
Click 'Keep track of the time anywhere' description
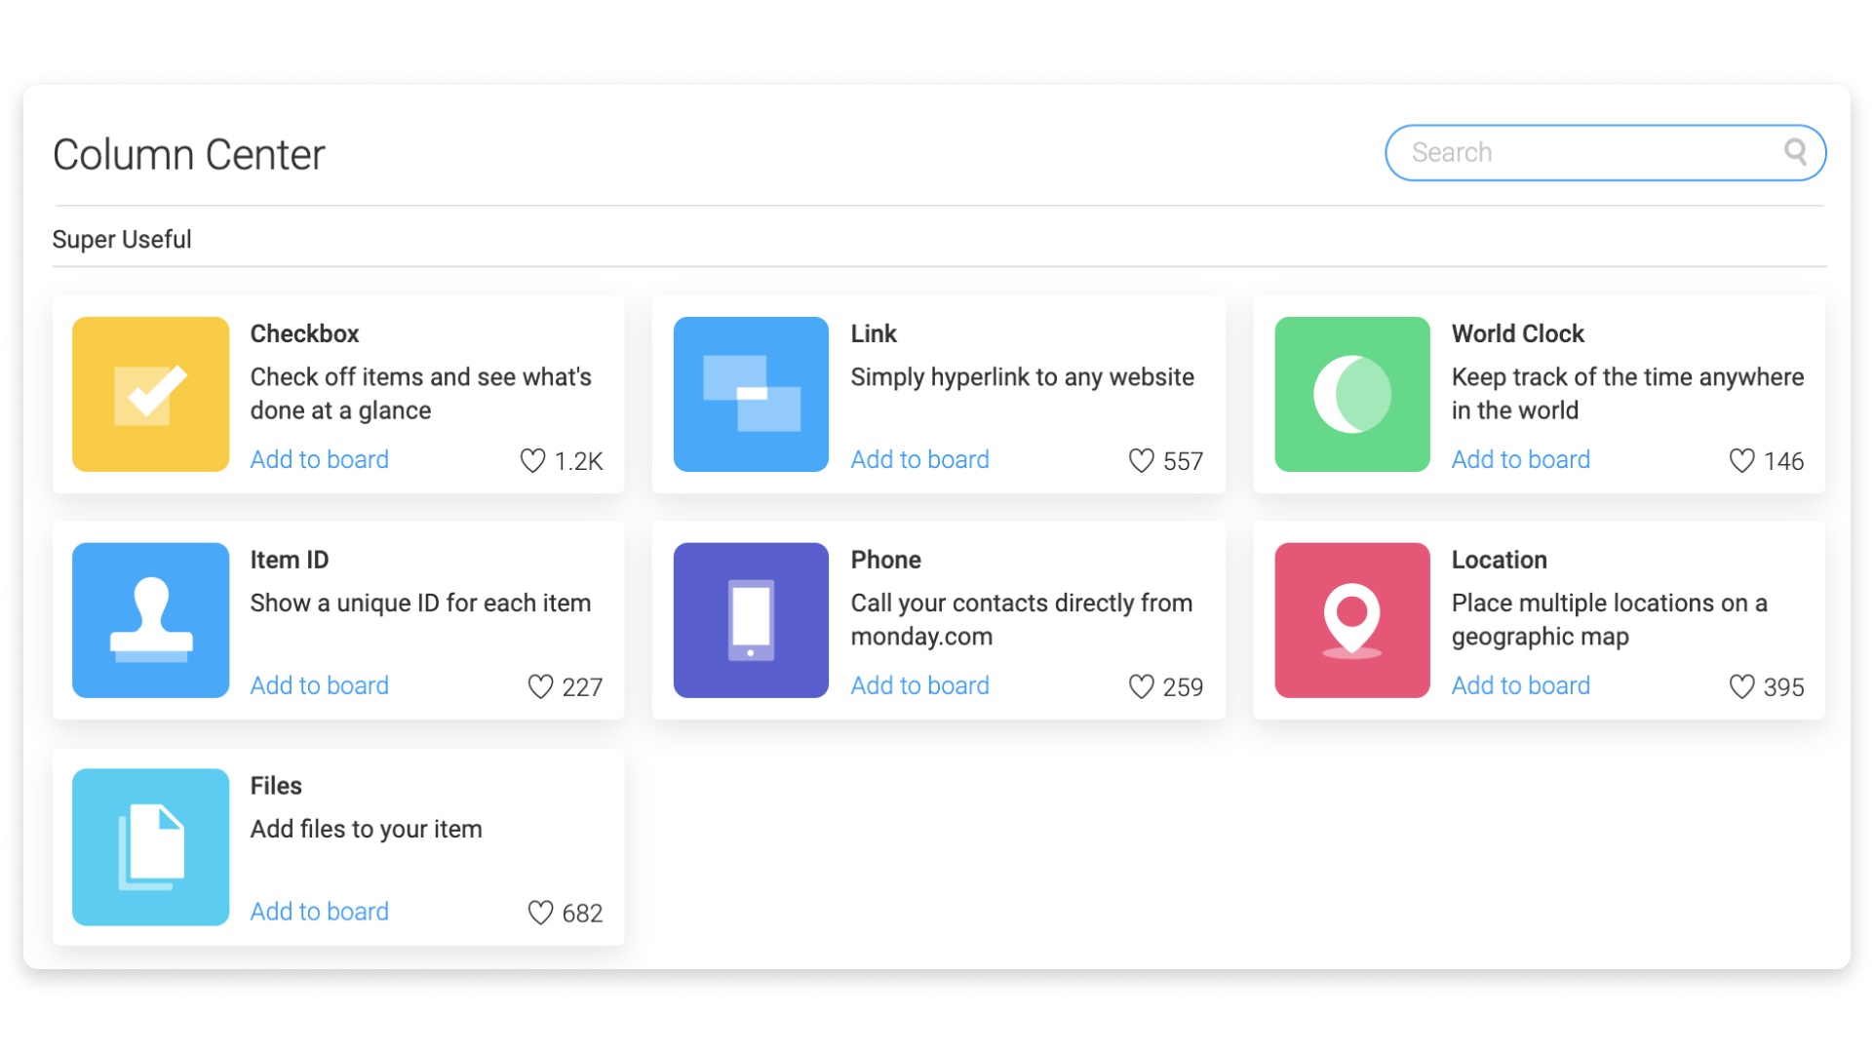[x=1627, y=394]
